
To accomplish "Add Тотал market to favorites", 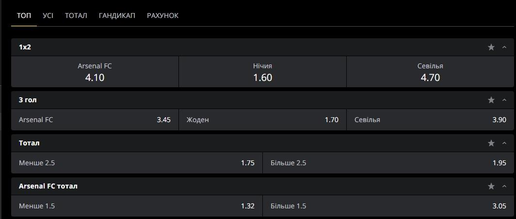I will click(491, 143).
